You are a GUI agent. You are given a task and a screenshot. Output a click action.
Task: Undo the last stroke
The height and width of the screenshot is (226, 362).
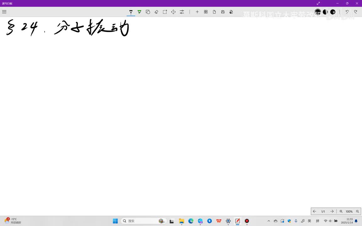click(x=347, y=12)
